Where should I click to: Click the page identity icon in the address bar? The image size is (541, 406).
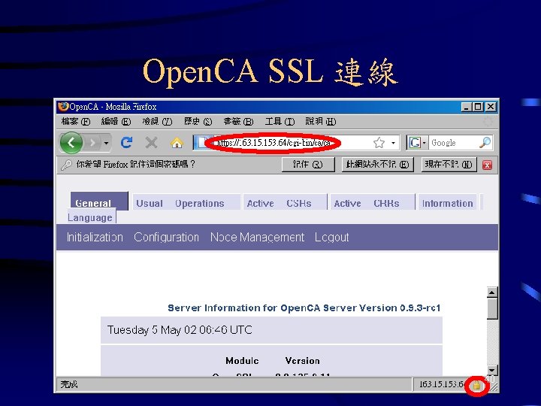(x=203, y=143)
